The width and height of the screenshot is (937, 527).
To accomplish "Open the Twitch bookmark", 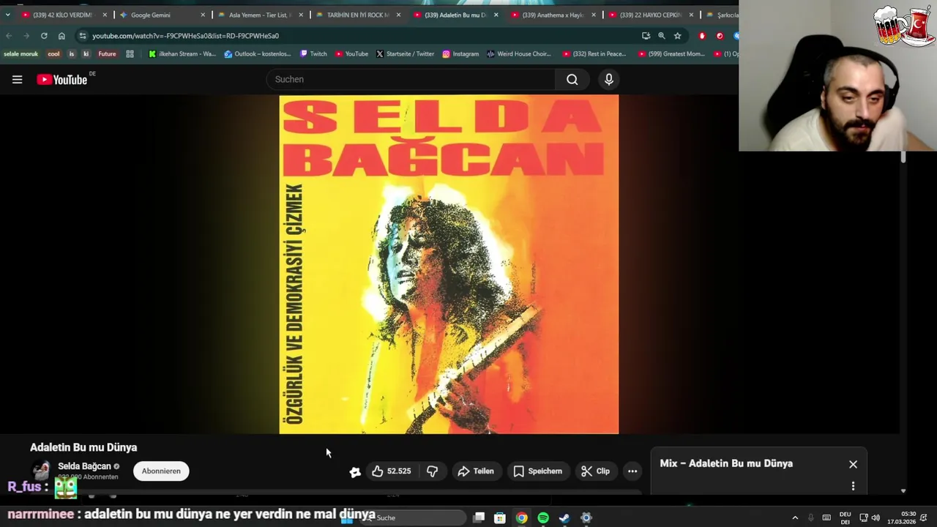I will click(x=313, y=54).
